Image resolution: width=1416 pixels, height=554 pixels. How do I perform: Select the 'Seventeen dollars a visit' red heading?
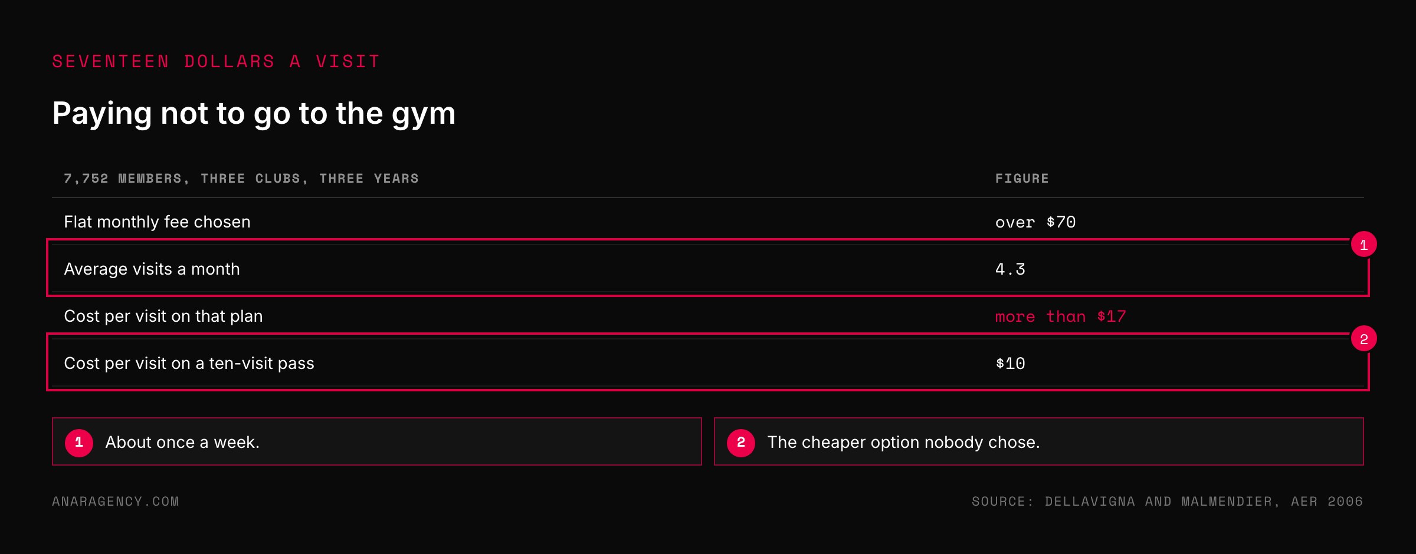coord(216,61)
